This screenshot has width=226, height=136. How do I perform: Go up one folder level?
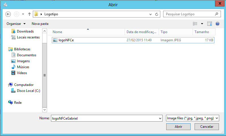click(x=29, y=14)
